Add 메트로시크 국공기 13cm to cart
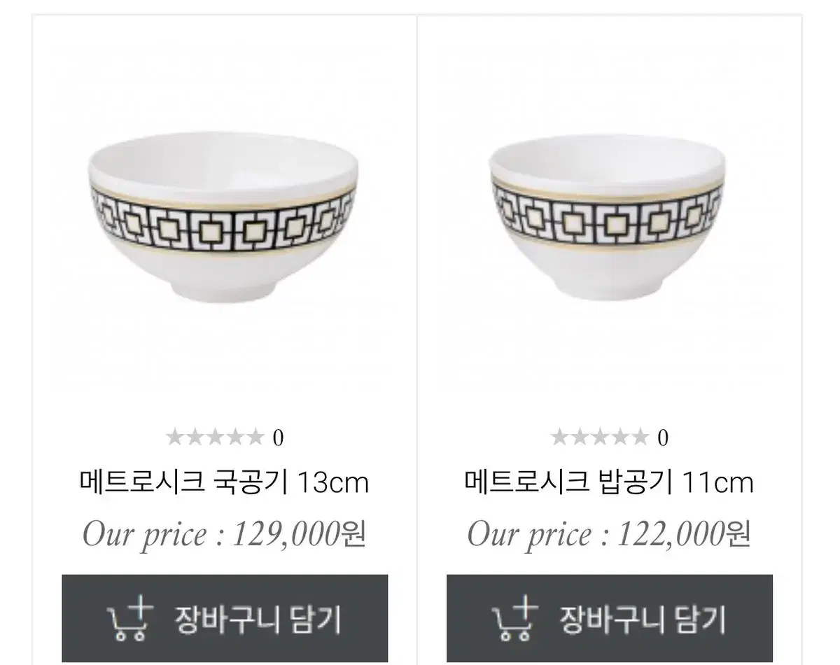The width and height of the screenshot is (840, 665). point(225,619)
